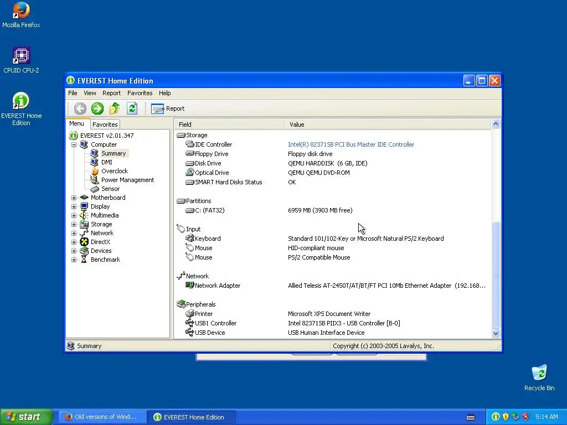Open the File menu
The height and width of the screenshot is (425, 567).
pyautogui.click(x=73, y=93)
